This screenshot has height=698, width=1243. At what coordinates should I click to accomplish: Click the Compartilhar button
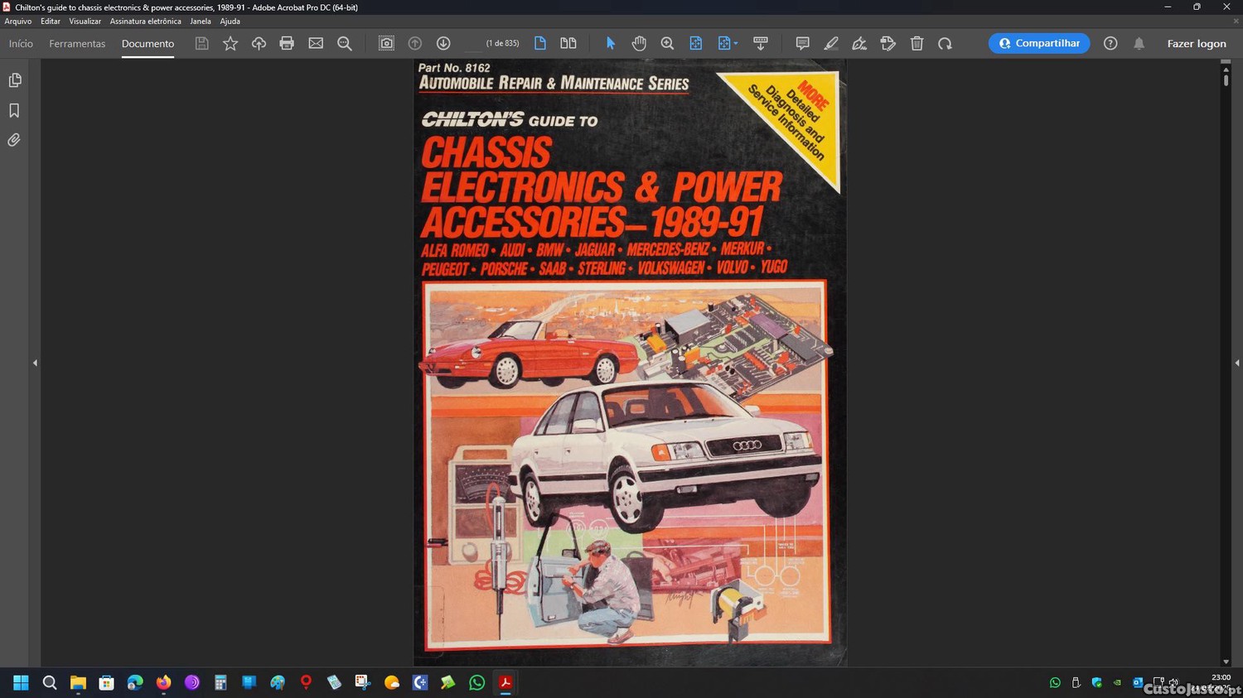(x=1038, y=43)
